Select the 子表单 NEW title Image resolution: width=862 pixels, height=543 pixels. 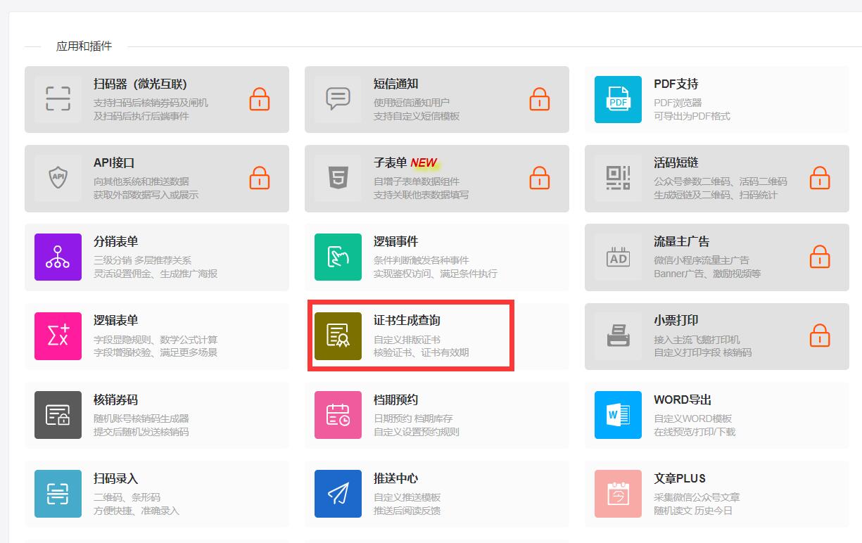(x=405, y=162)
